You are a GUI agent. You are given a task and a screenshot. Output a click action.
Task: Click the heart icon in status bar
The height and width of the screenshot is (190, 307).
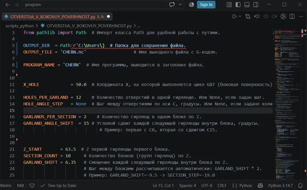click(x=32, y=185)
